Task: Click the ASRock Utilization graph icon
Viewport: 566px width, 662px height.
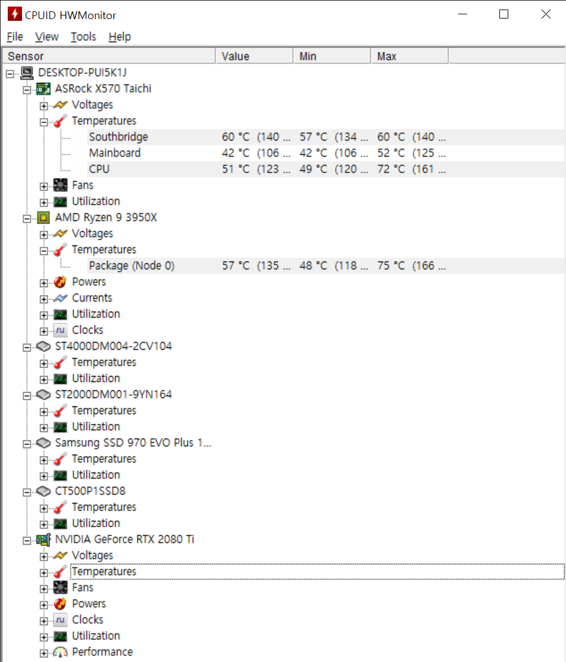Action: 60,202
